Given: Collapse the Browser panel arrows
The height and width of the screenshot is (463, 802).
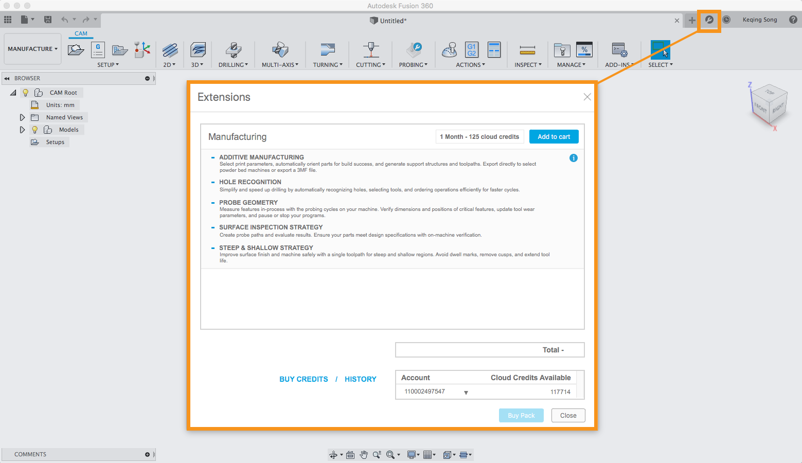Looking at the screenshot, I should click(7, 79).
